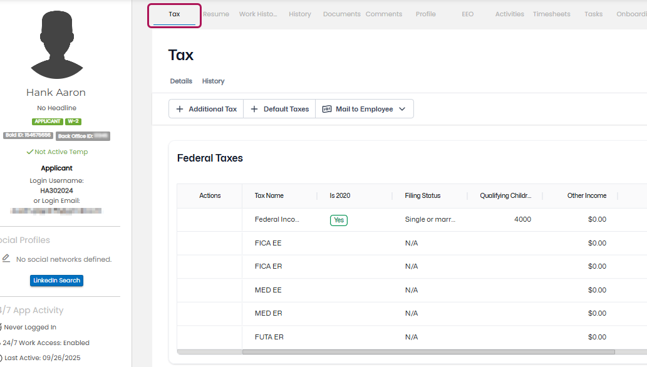Open the EEO tab

pyautogui.click(x=468, y=14)
